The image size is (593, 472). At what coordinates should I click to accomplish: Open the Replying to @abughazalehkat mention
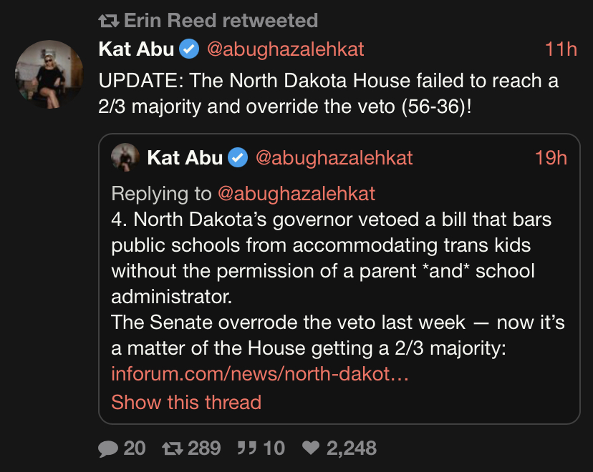pyautogui.click(x=296, y=194)
